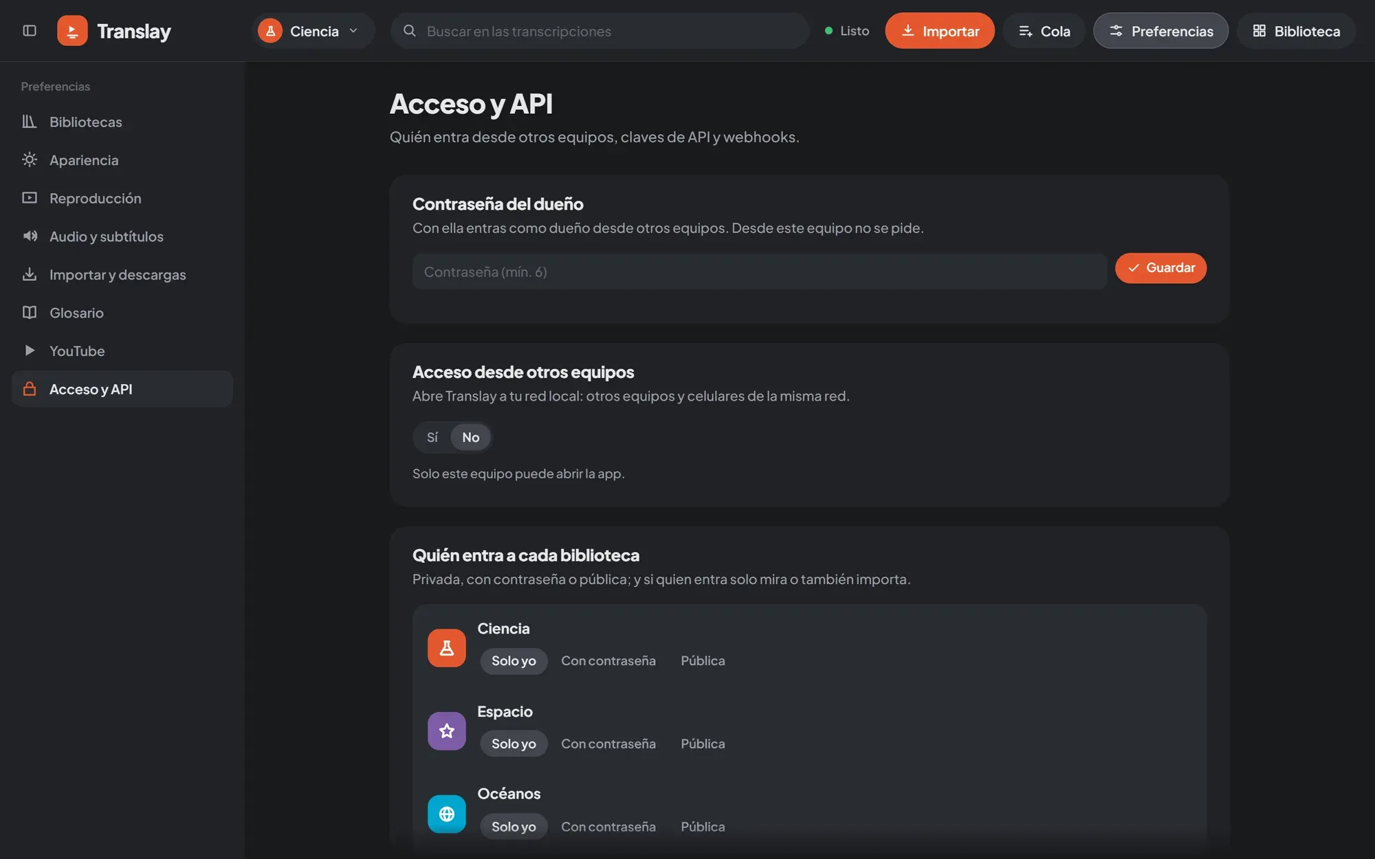
Task: Make the Océanos library Pública
Action: click(703, 827)
